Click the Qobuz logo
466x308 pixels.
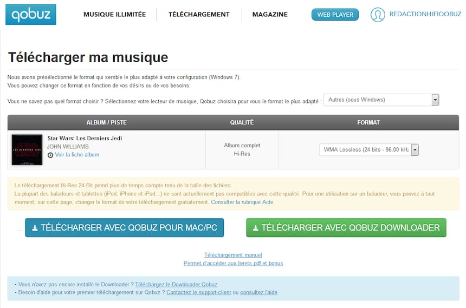(x=30, y=14)
